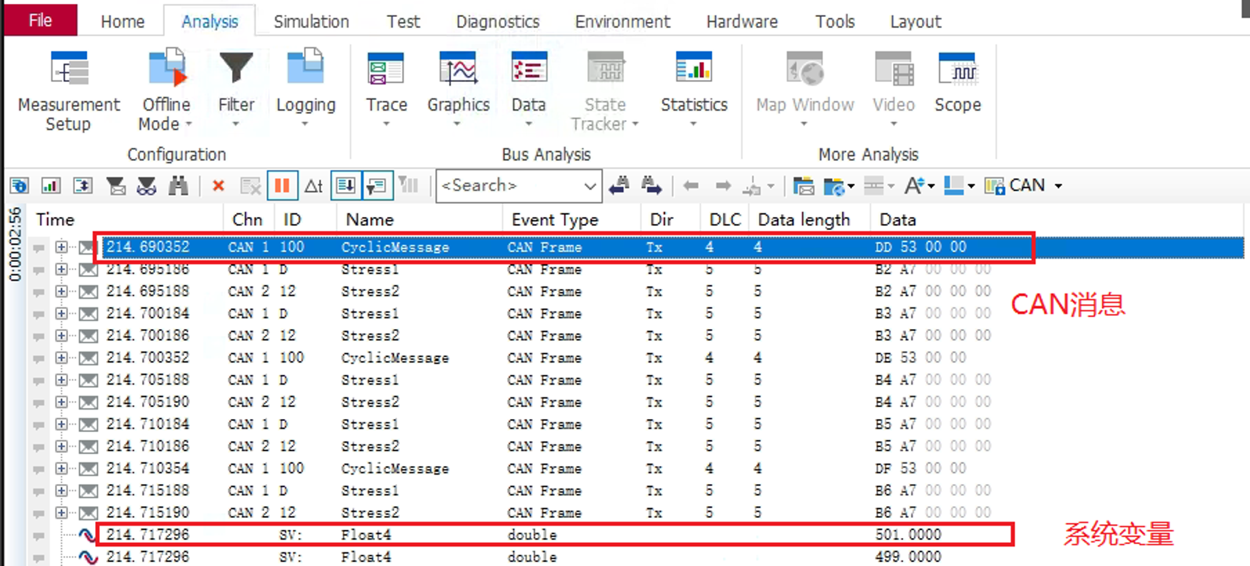Expand the Search box dropdown arrow
Image resolution: width=1250 pixels, height=566 pixels.
(589, 186)
